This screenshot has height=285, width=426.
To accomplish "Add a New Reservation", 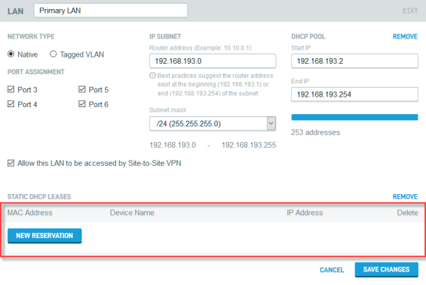I will tap(45, 235).
